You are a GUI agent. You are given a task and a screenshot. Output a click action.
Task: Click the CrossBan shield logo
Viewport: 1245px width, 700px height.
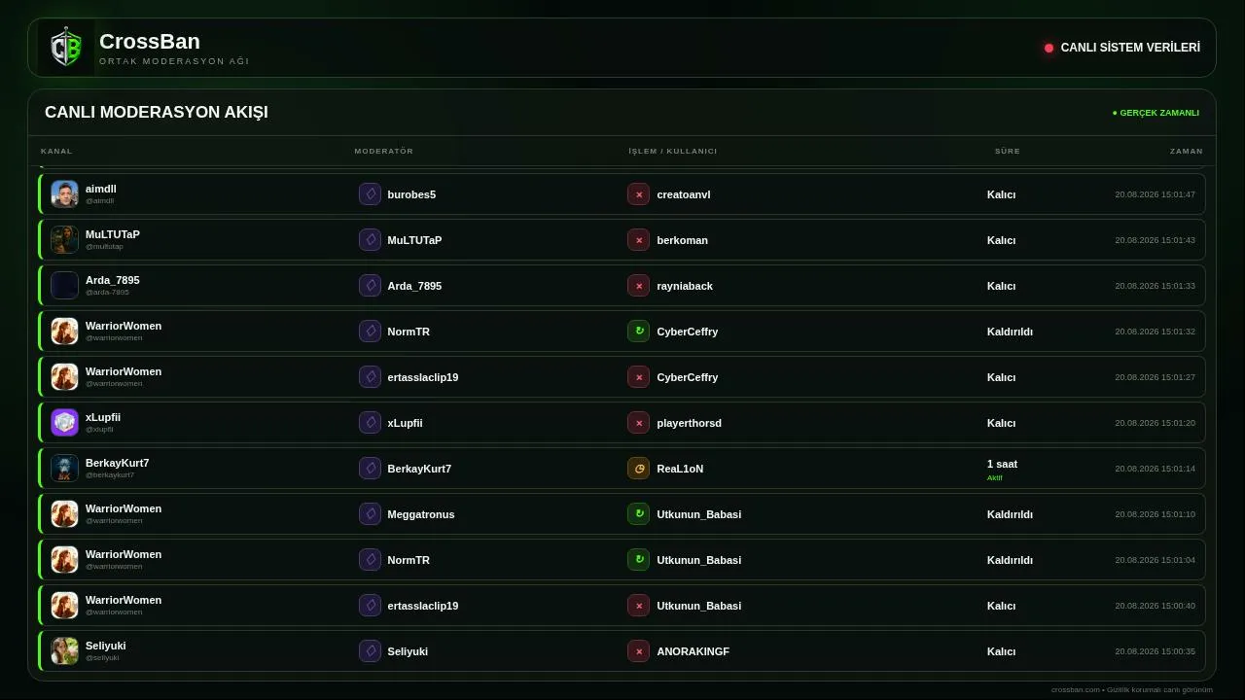tap(66, 48)
